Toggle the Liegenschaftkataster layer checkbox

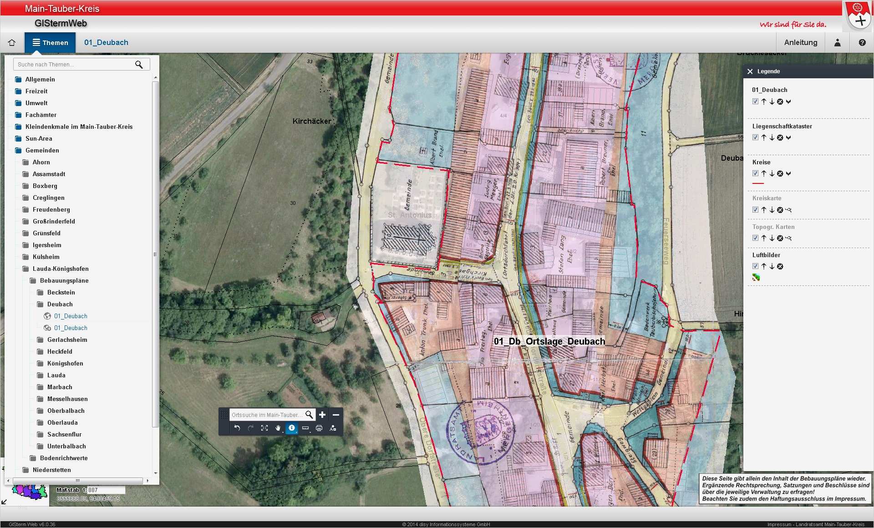click(756, 137)
